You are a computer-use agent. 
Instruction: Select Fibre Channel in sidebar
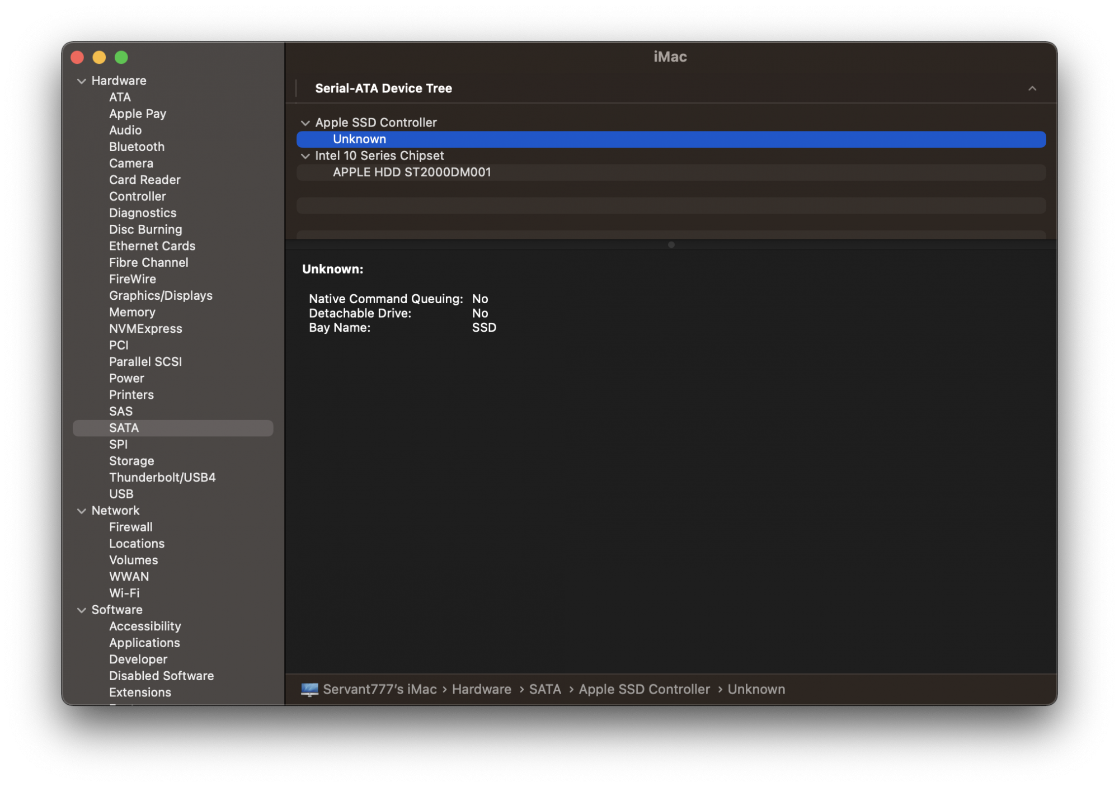148,262
